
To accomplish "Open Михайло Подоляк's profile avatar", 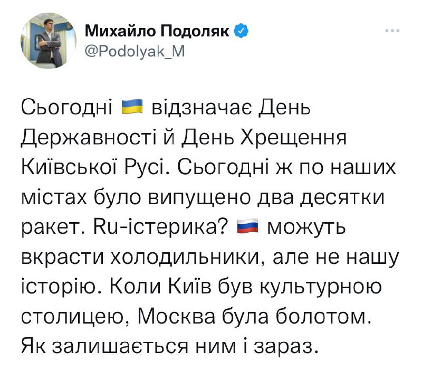I will (43, 42).
